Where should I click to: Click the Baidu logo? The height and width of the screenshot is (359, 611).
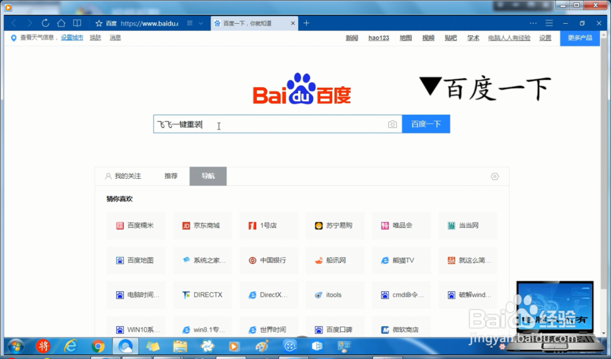pyautogui.click(x=302, y=89)
